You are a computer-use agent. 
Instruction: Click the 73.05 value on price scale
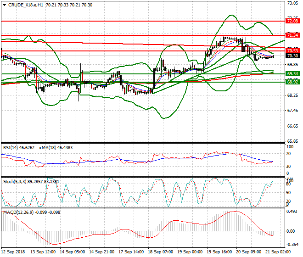[x=292, y=3]
